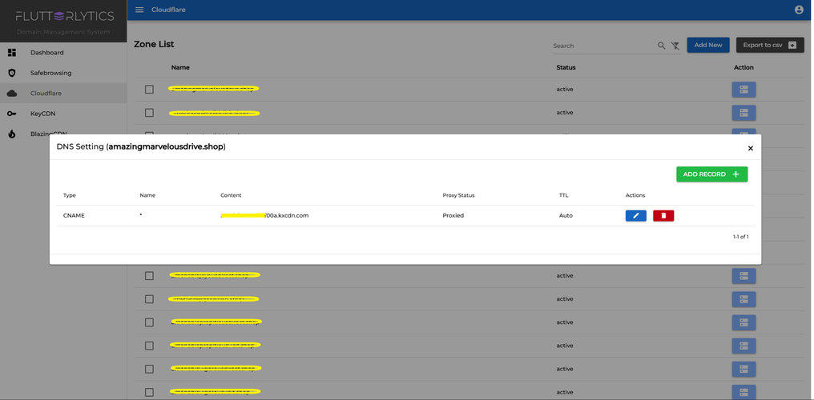This screenshot has width=814, height=400.
Task: Click the blue edit pencil icon for CNAME record
Action: [635, 216]
